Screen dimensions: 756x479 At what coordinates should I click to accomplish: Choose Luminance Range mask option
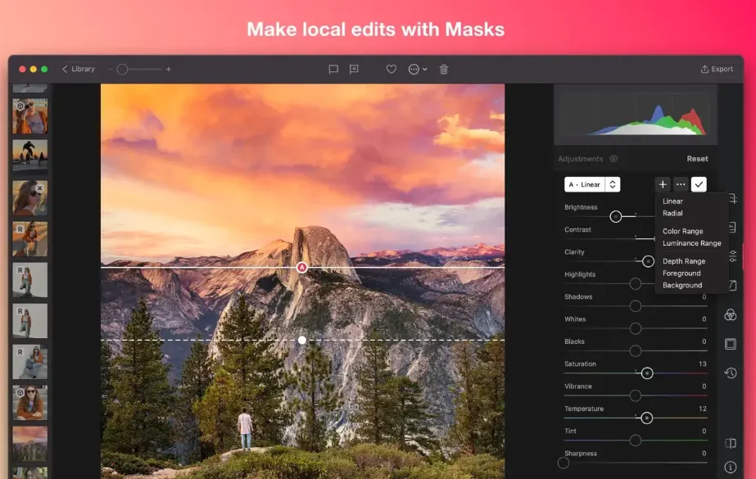(x=691, y=243)
